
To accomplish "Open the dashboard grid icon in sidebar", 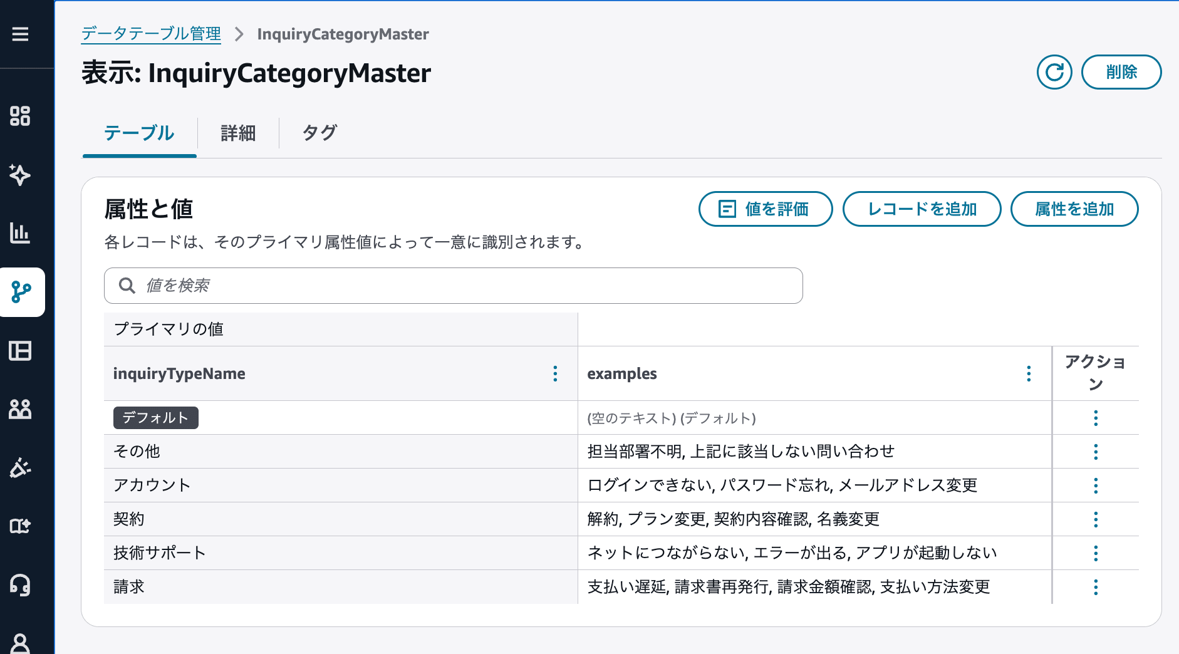I will coord(20,116).
